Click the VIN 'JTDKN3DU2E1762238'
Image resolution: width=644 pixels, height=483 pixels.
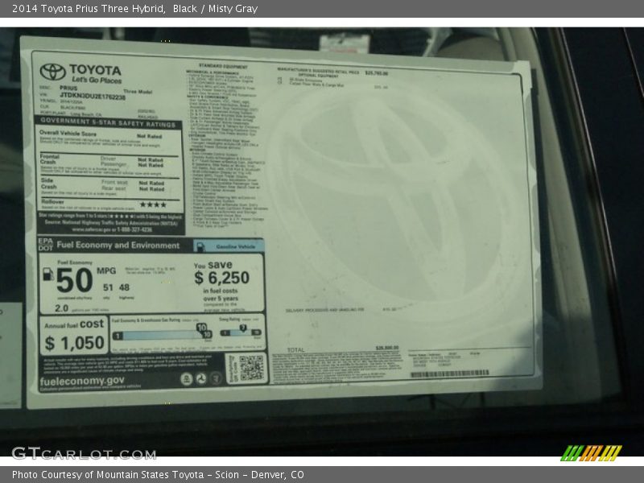(93, 96)
